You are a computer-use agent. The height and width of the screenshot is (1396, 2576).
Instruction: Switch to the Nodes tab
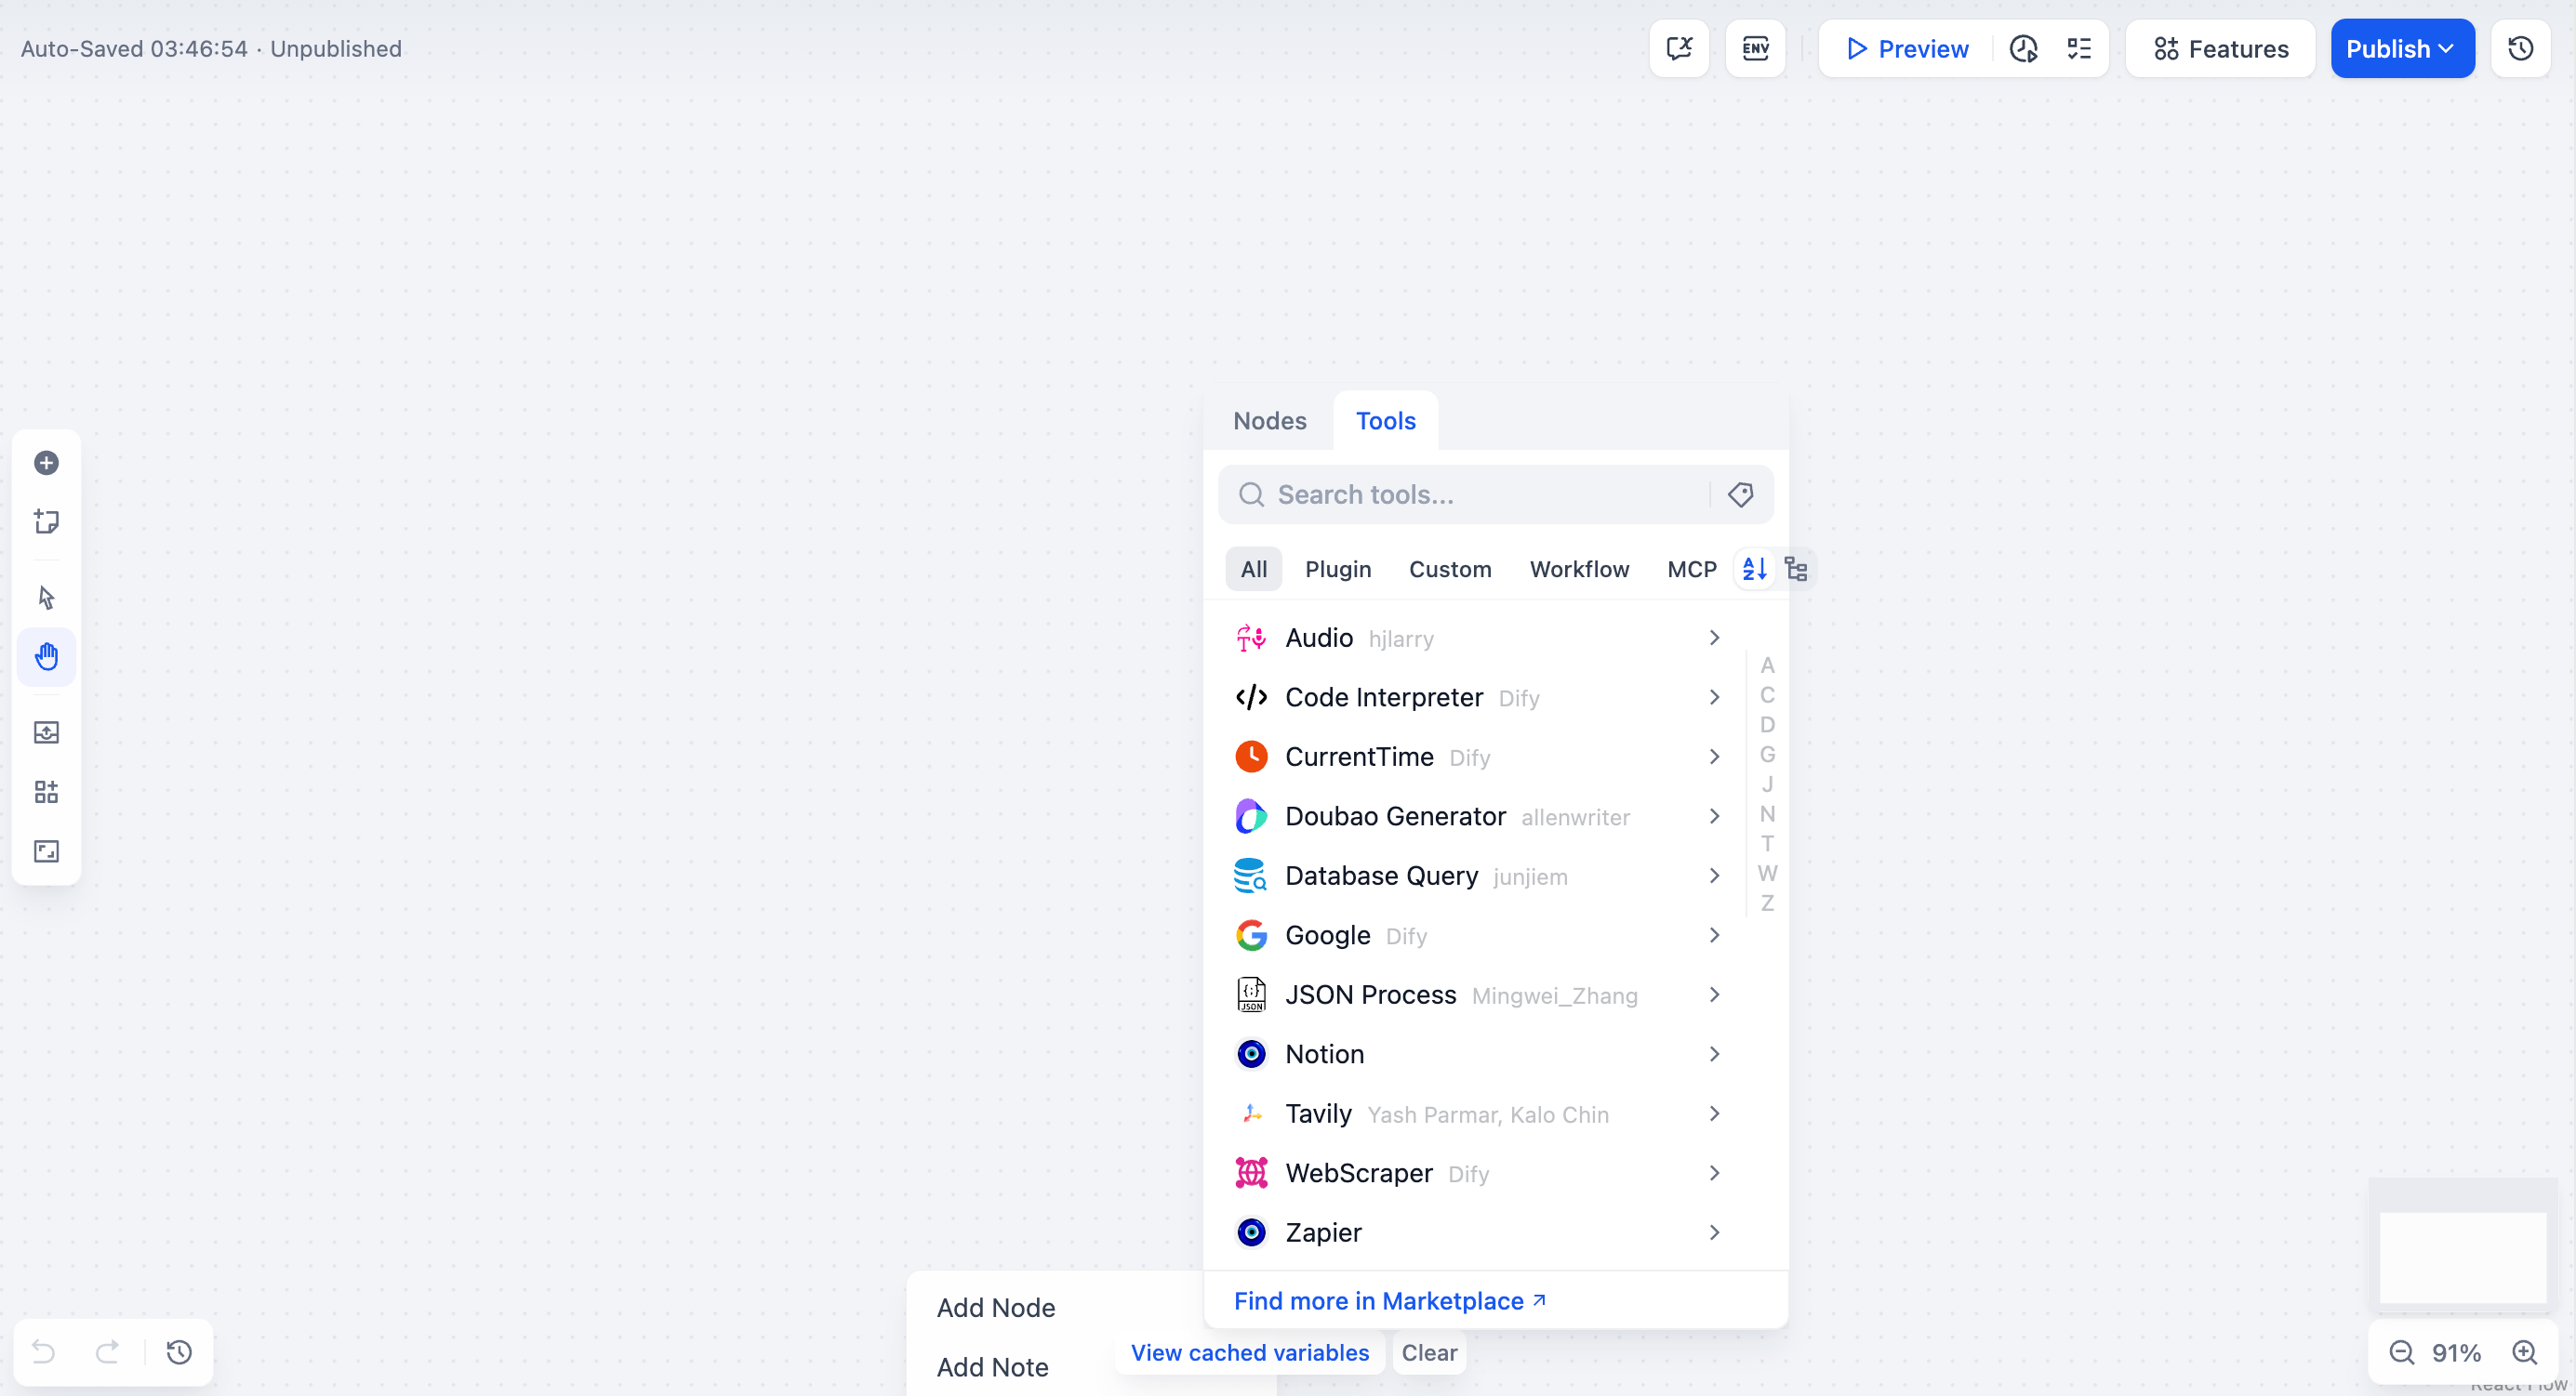coord(1269,421)
